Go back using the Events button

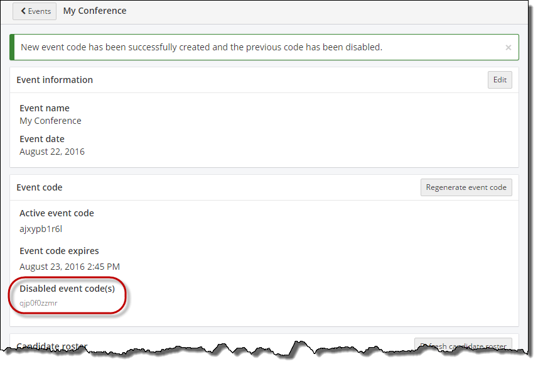point(35,11)
